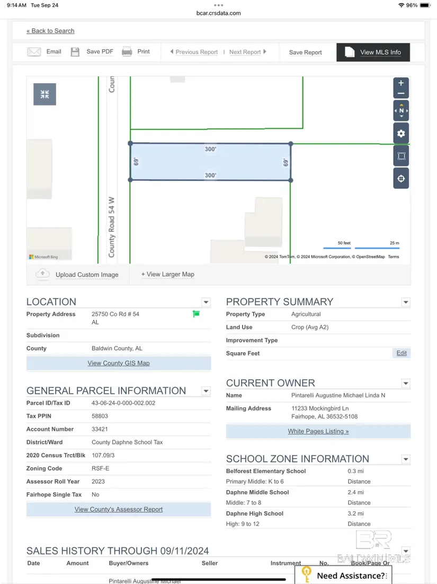Click Edit next to Square Feet

click(x=402, y=353)
